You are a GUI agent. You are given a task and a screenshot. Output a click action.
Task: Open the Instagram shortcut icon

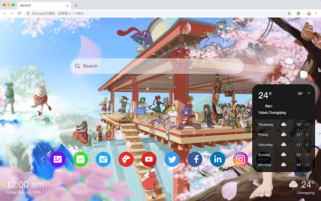tap(241, 159)
